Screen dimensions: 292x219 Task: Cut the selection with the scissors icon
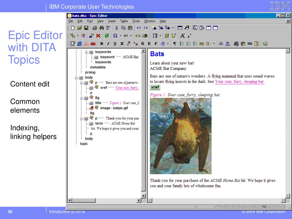click(117, 28)
